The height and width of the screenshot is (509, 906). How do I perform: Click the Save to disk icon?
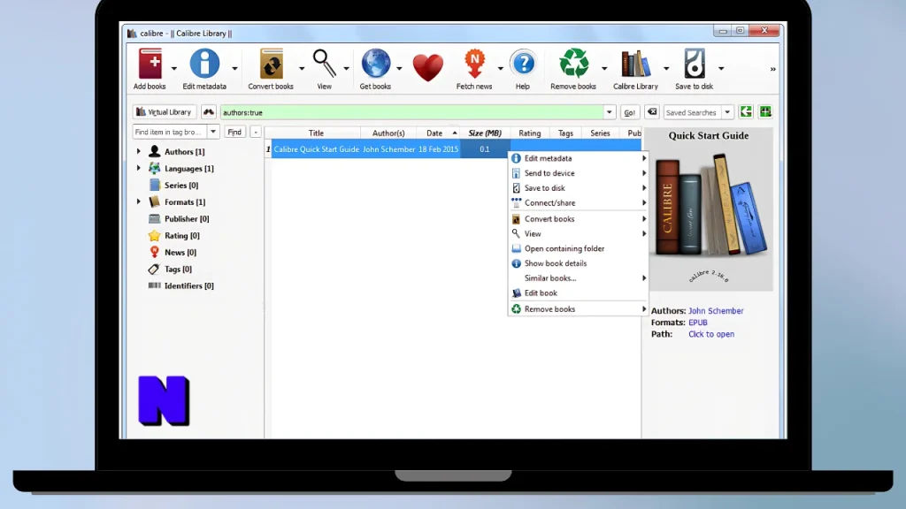[x=694, y=64]
